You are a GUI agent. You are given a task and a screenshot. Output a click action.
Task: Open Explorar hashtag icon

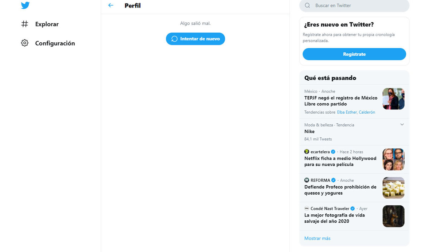click(25, 24)
